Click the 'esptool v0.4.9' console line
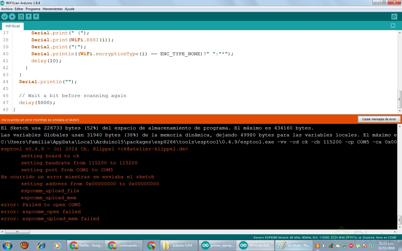 click(x=95, y=149)
